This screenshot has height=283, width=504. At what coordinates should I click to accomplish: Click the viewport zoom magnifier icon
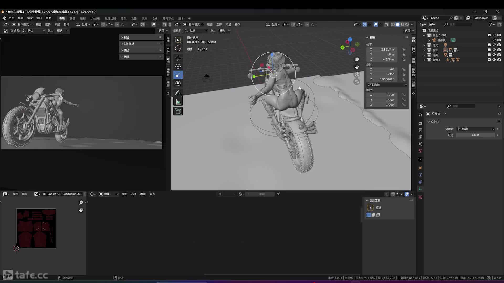[357, 60]
